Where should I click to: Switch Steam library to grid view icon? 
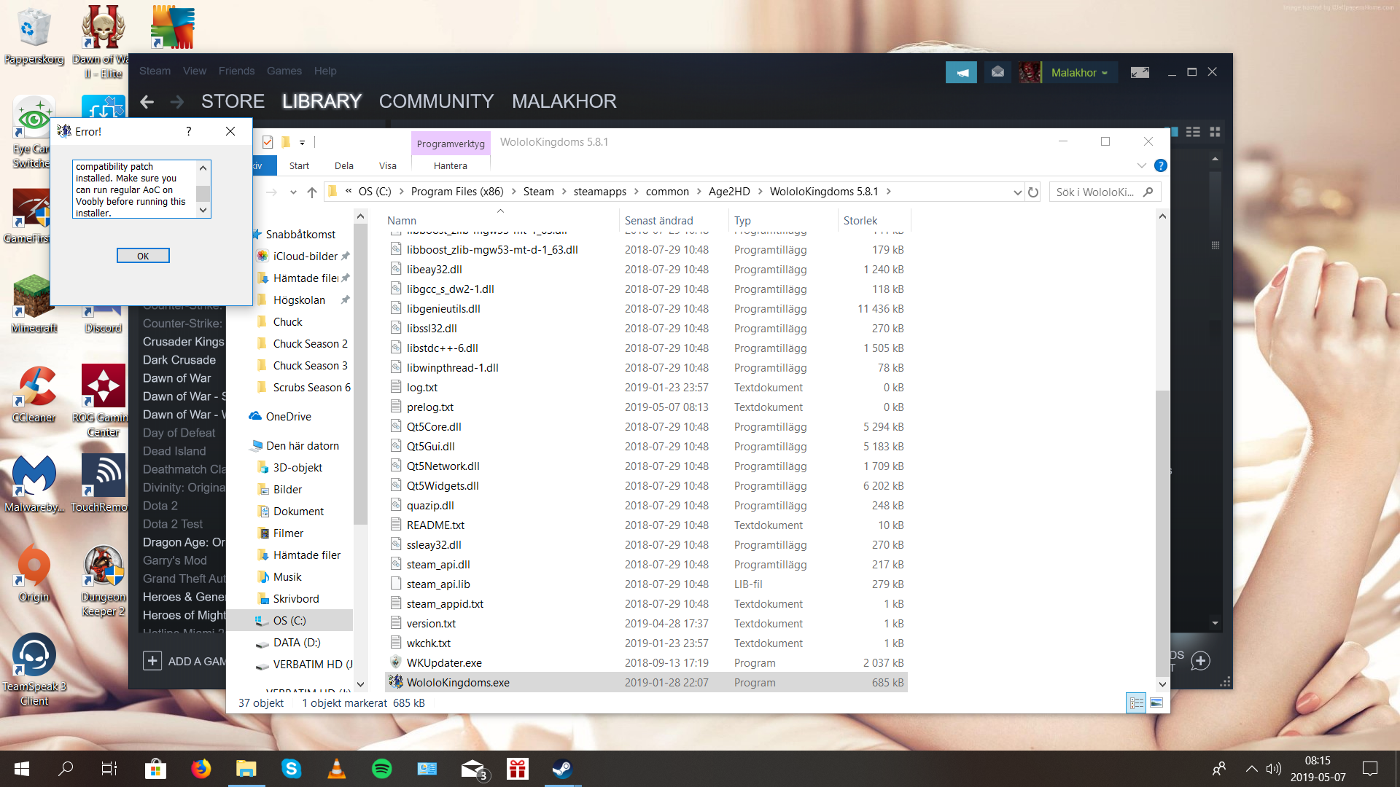pyautogui.click(x=1215, y=132)
